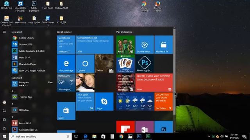This screenshot has height=140, width=250.
Task: Open the Skype tile
Action: [x=104, y=101]
